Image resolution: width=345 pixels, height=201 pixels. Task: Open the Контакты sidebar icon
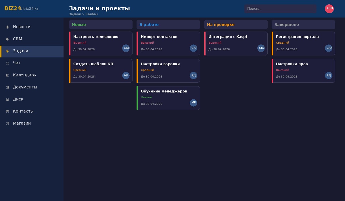7,111
